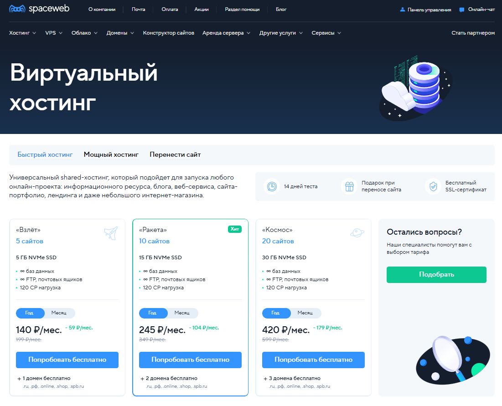Screen dimensions: 502x406
Task: Click the airplane icon on the Взлёт plan
Action: (111, 233)
